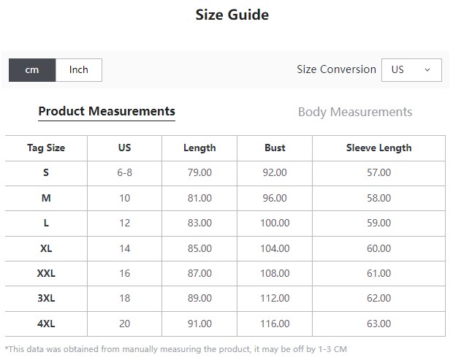
Task: Click the Size Conversion label text
Action: [x=337, y=69]
